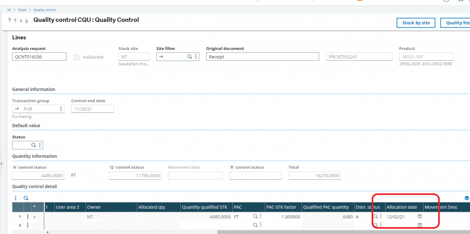
Task: Navigate to Stock in the breadcrumb
Action: tap(22, 9)
